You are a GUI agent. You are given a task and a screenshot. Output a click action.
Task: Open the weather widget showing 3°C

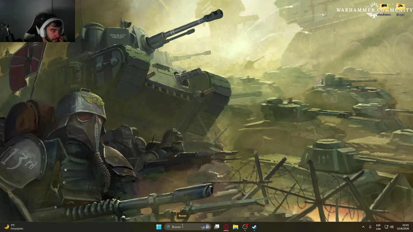14,227
